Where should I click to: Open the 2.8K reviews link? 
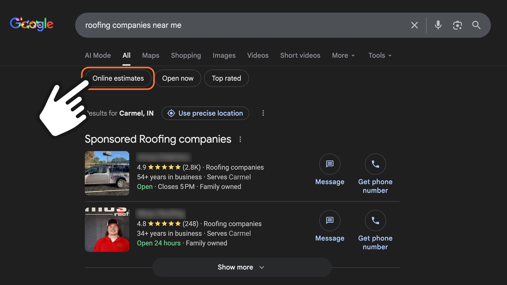pyautogui.click(x=191, y=167)
